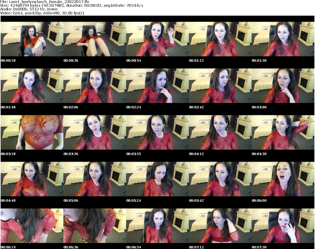The width and height of the screenshot is (315, 249).
Task: Click the preview image for 00:05:42
Action: click(220, 179)
